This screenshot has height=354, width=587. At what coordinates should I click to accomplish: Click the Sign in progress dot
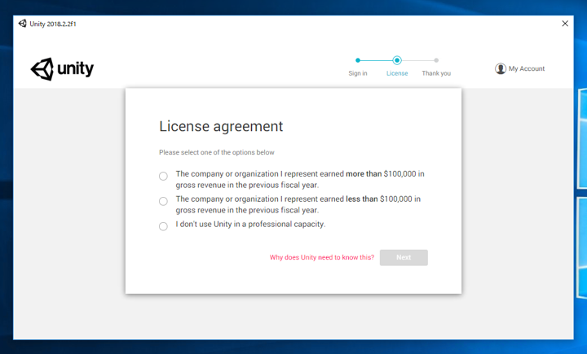point(358,60)
